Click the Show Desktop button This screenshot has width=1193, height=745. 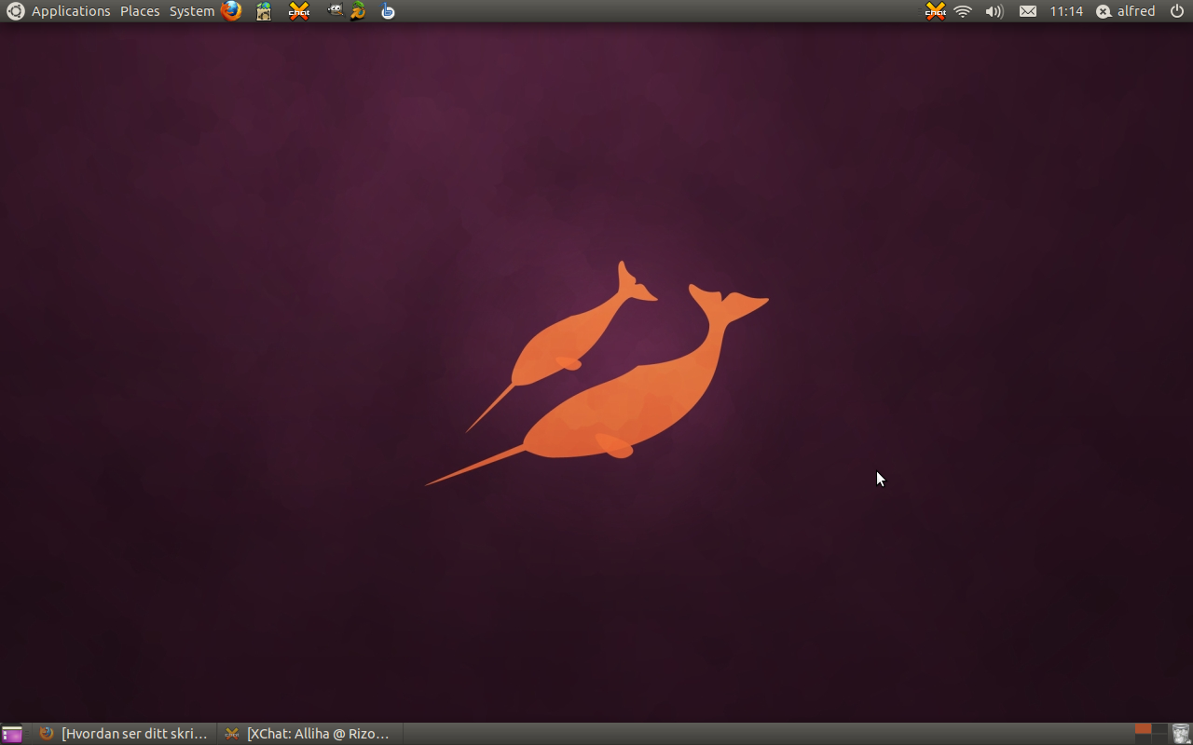12,734
